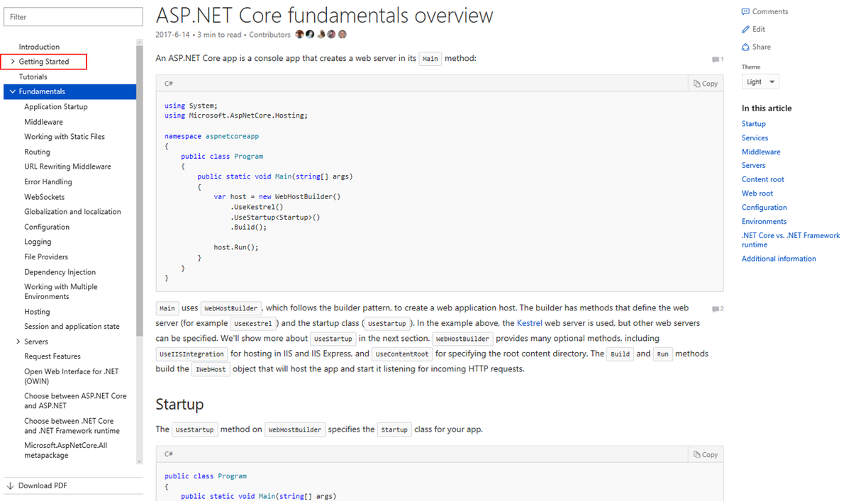Open Microsoft.AspNetCore.All metapackage

pyautogui.click(x=65, y=451)
